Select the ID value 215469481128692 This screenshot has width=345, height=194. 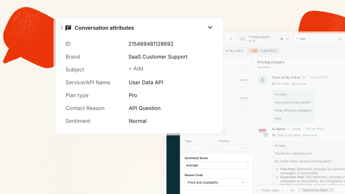151,44
